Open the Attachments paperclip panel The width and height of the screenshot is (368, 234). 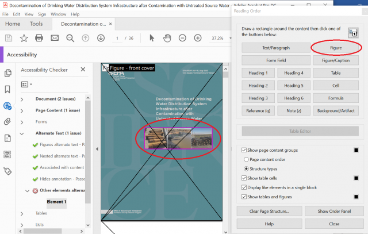[8, 122]
